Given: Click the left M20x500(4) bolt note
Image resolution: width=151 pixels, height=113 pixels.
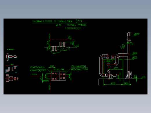Looking at the screenshot, I should click(x=38, y=70).
